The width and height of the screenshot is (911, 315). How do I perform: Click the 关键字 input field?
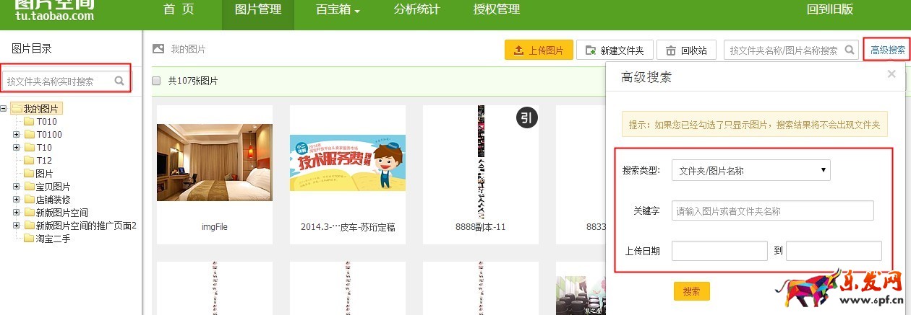tap(772, 211)
